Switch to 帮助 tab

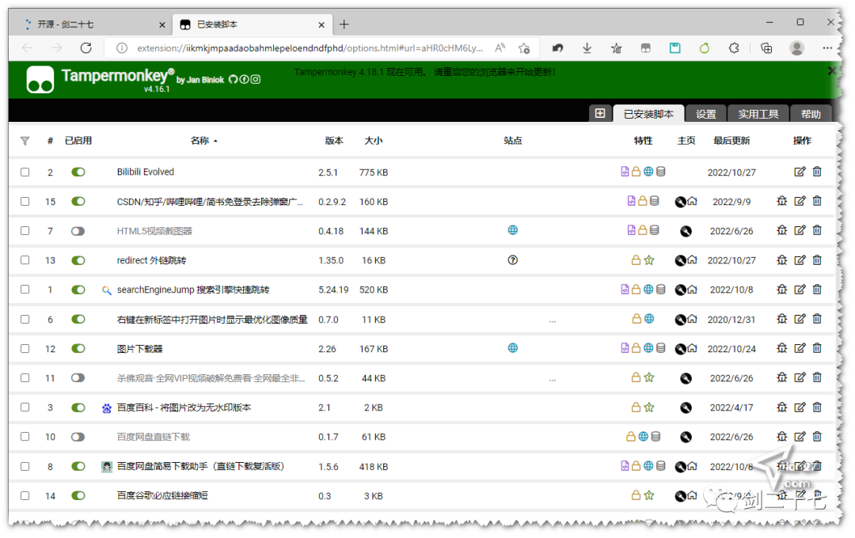(x=811, y=113)
